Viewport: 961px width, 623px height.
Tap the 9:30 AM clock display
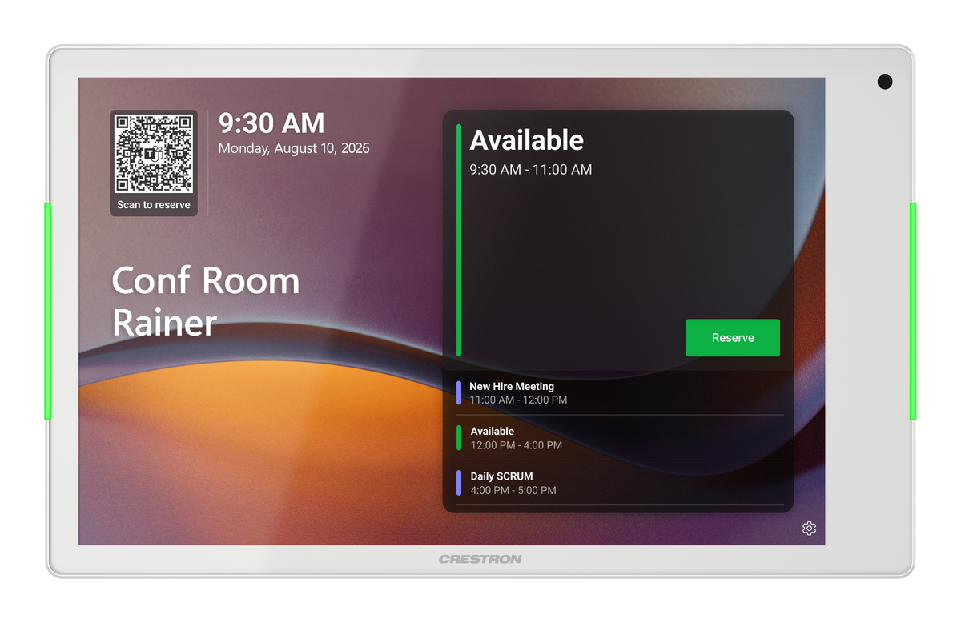pyautogui.click(x=271, y=123)
